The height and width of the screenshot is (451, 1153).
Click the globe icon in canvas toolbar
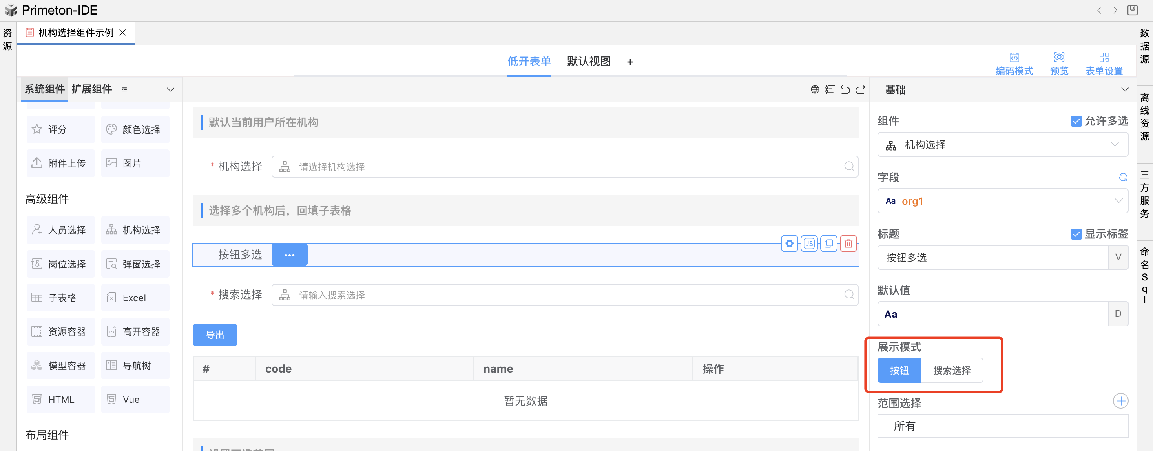[815, 89]
